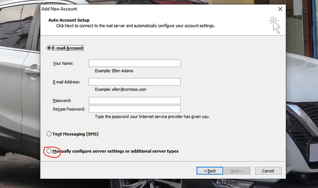Image resolution: width=318 pixels, height=188 pixels.
Task: Cancel the Add New Account dialog
Action: [x=268, y=171]
